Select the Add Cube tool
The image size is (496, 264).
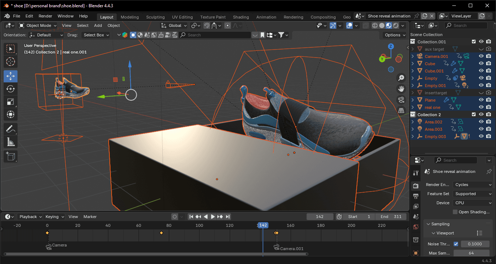coord(11,156)
